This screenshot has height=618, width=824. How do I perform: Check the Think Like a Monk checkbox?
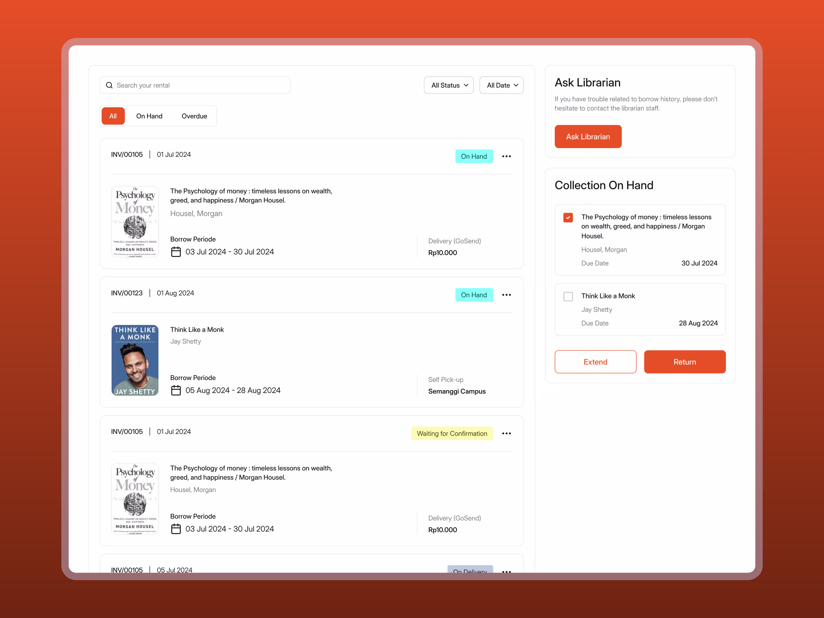point(568,296)
